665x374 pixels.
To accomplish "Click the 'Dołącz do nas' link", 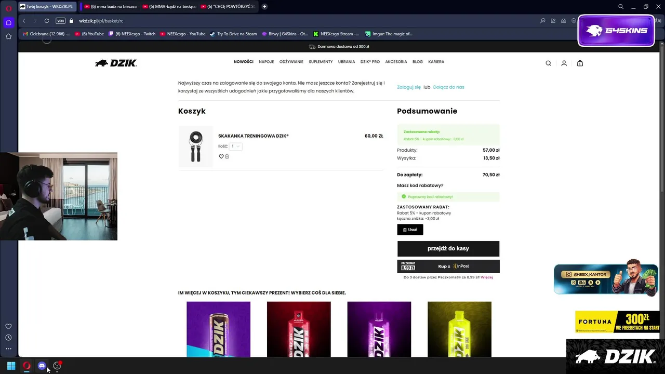I will click(x=449, y=87).
